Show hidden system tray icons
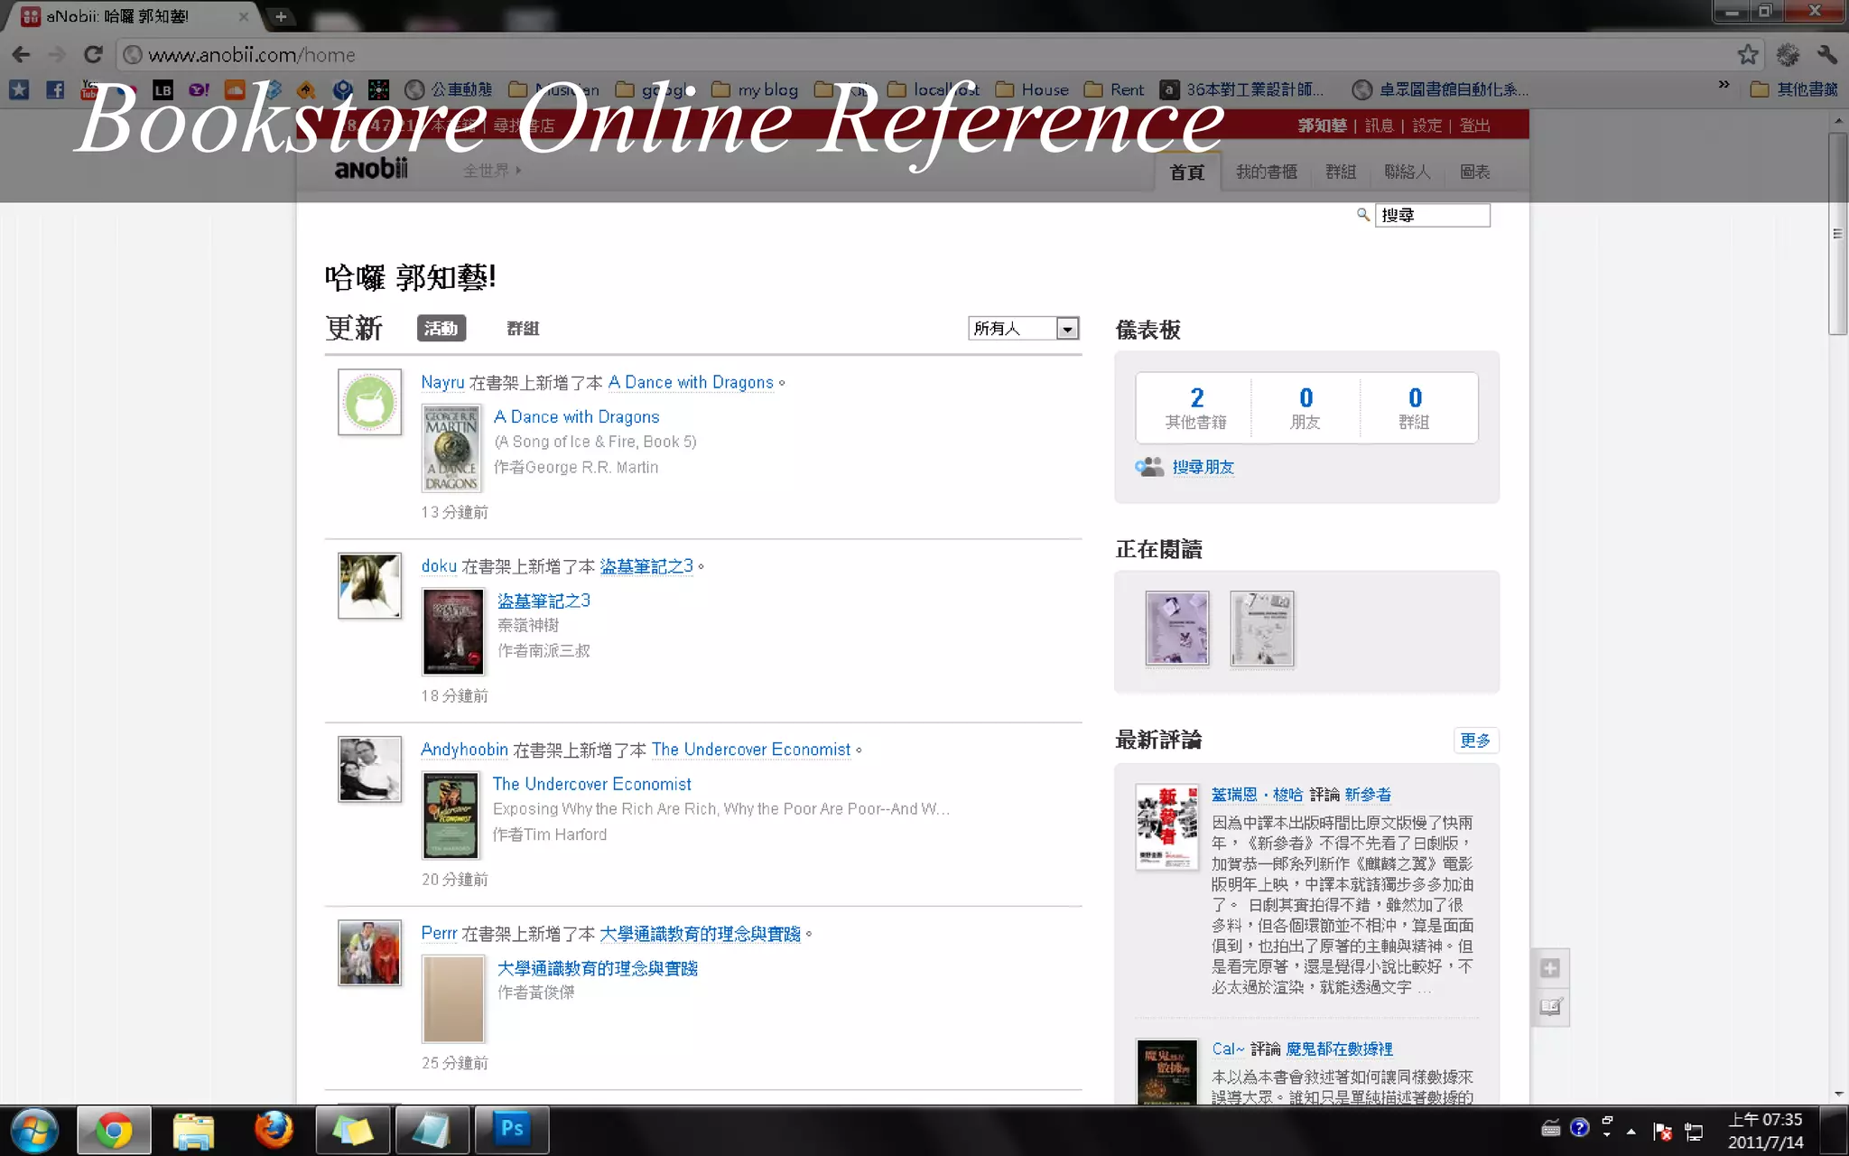Viewport: 1849px width, 1156px height. 1631,1131
